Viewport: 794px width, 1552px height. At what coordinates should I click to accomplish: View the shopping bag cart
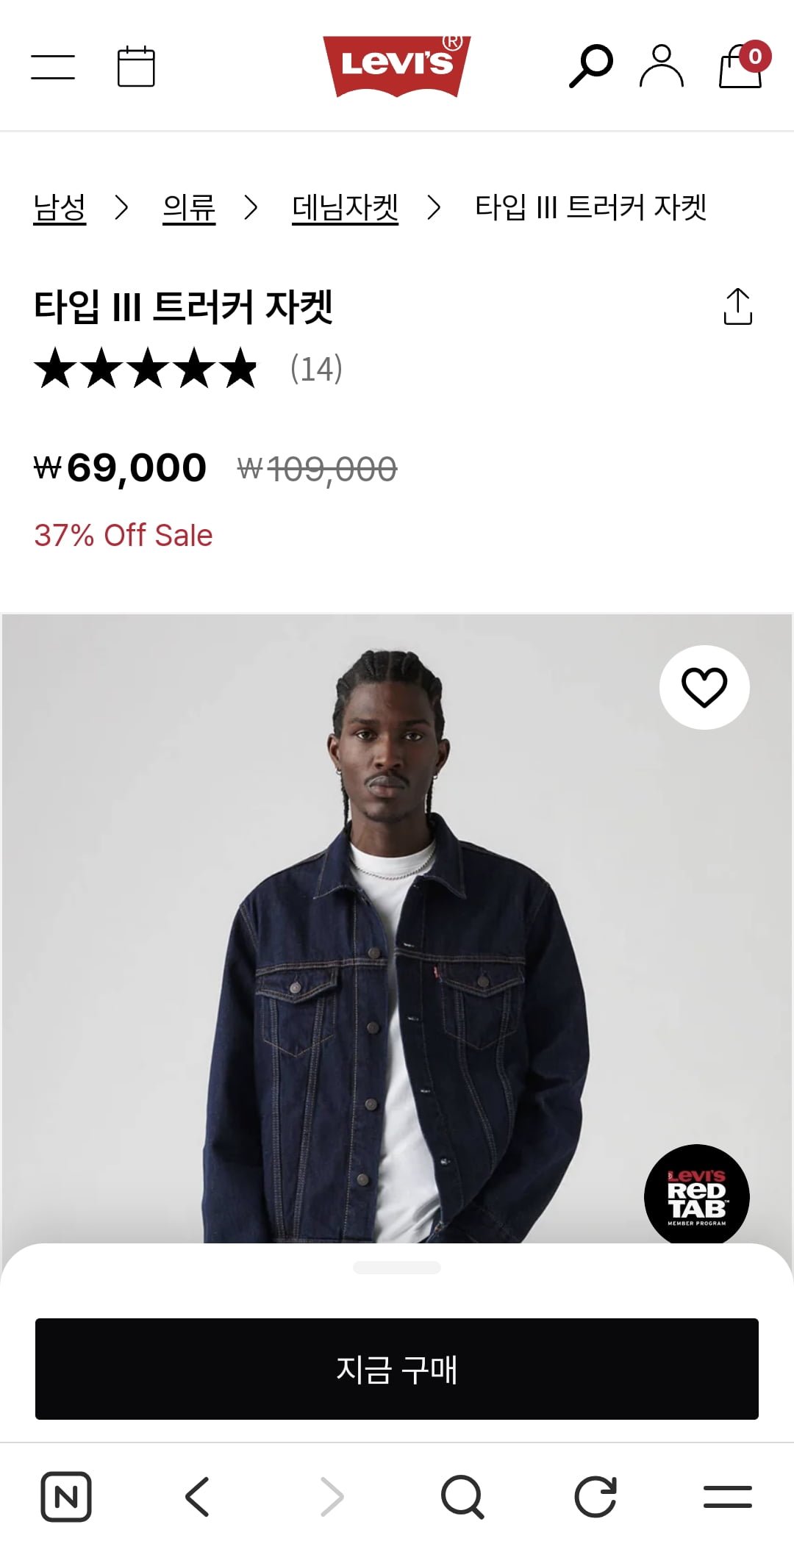pyautogui.click(x=741, y=66)
